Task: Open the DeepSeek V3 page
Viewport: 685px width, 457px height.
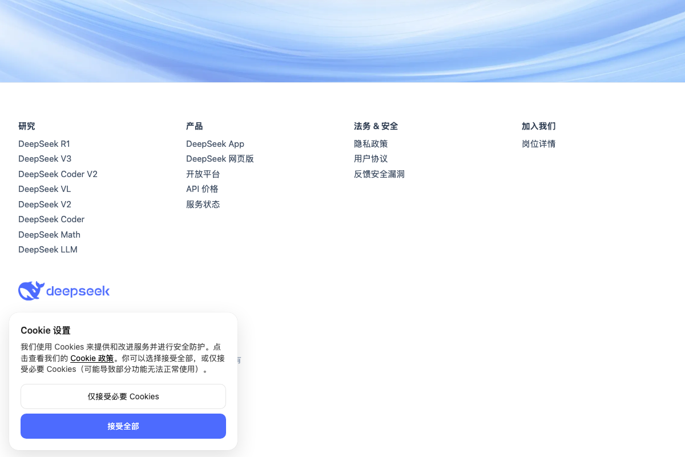Action: pyautogui.click(x=45, y=159)
